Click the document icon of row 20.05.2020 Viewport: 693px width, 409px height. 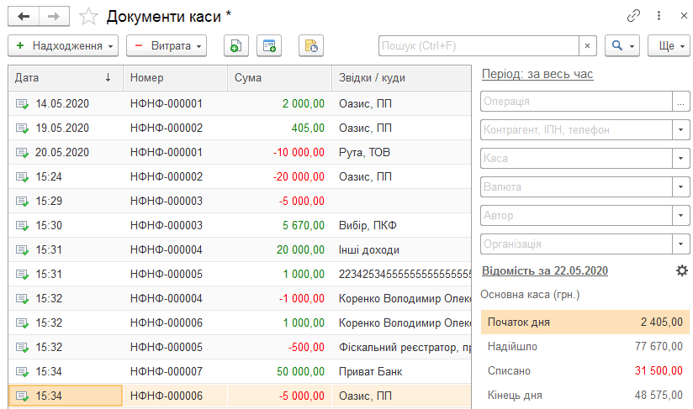pyautogui.click(x=22, y=152)
